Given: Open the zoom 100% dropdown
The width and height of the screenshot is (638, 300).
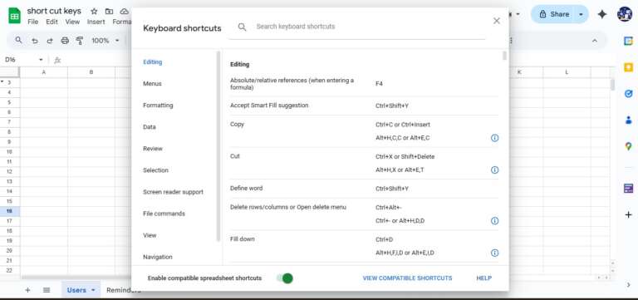Looking at the screenshot, I should click(106, 41).
